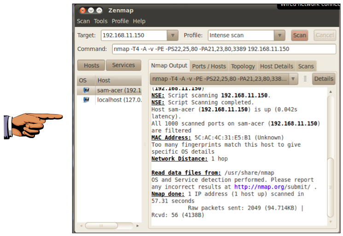Close the Zenmap window
Image resolution: width=343 pixels, height=236 pixels.
(83, 10)
